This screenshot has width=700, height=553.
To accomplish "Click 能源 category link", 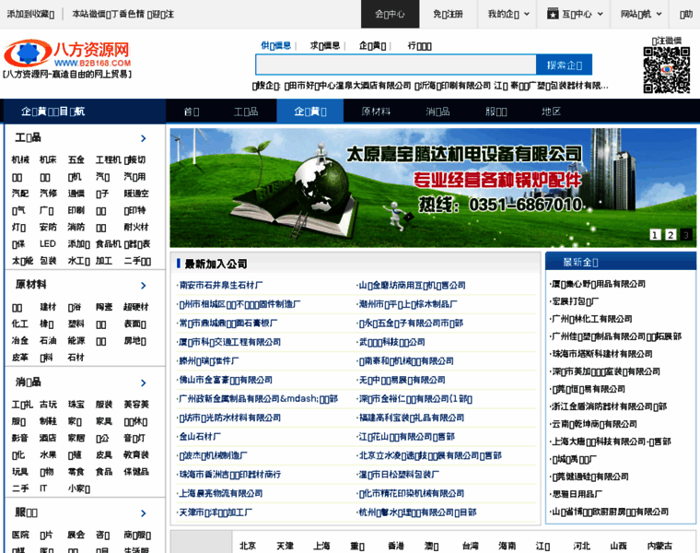I will 76,341.
